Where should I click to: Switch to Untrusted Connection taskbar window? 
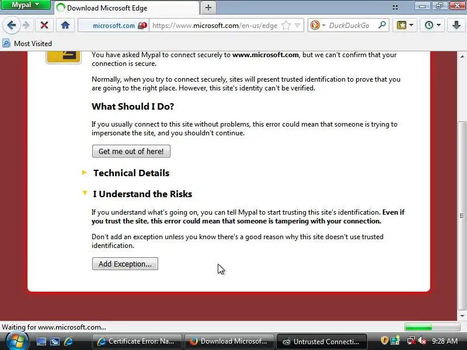coord(322,341)
